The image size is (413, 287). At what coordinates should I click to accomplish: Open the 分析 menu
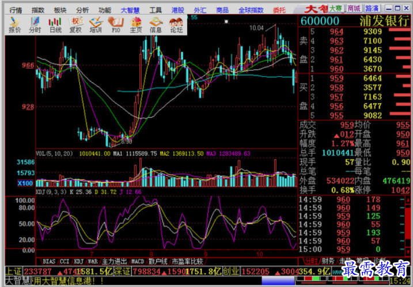(x=82, y=10)
